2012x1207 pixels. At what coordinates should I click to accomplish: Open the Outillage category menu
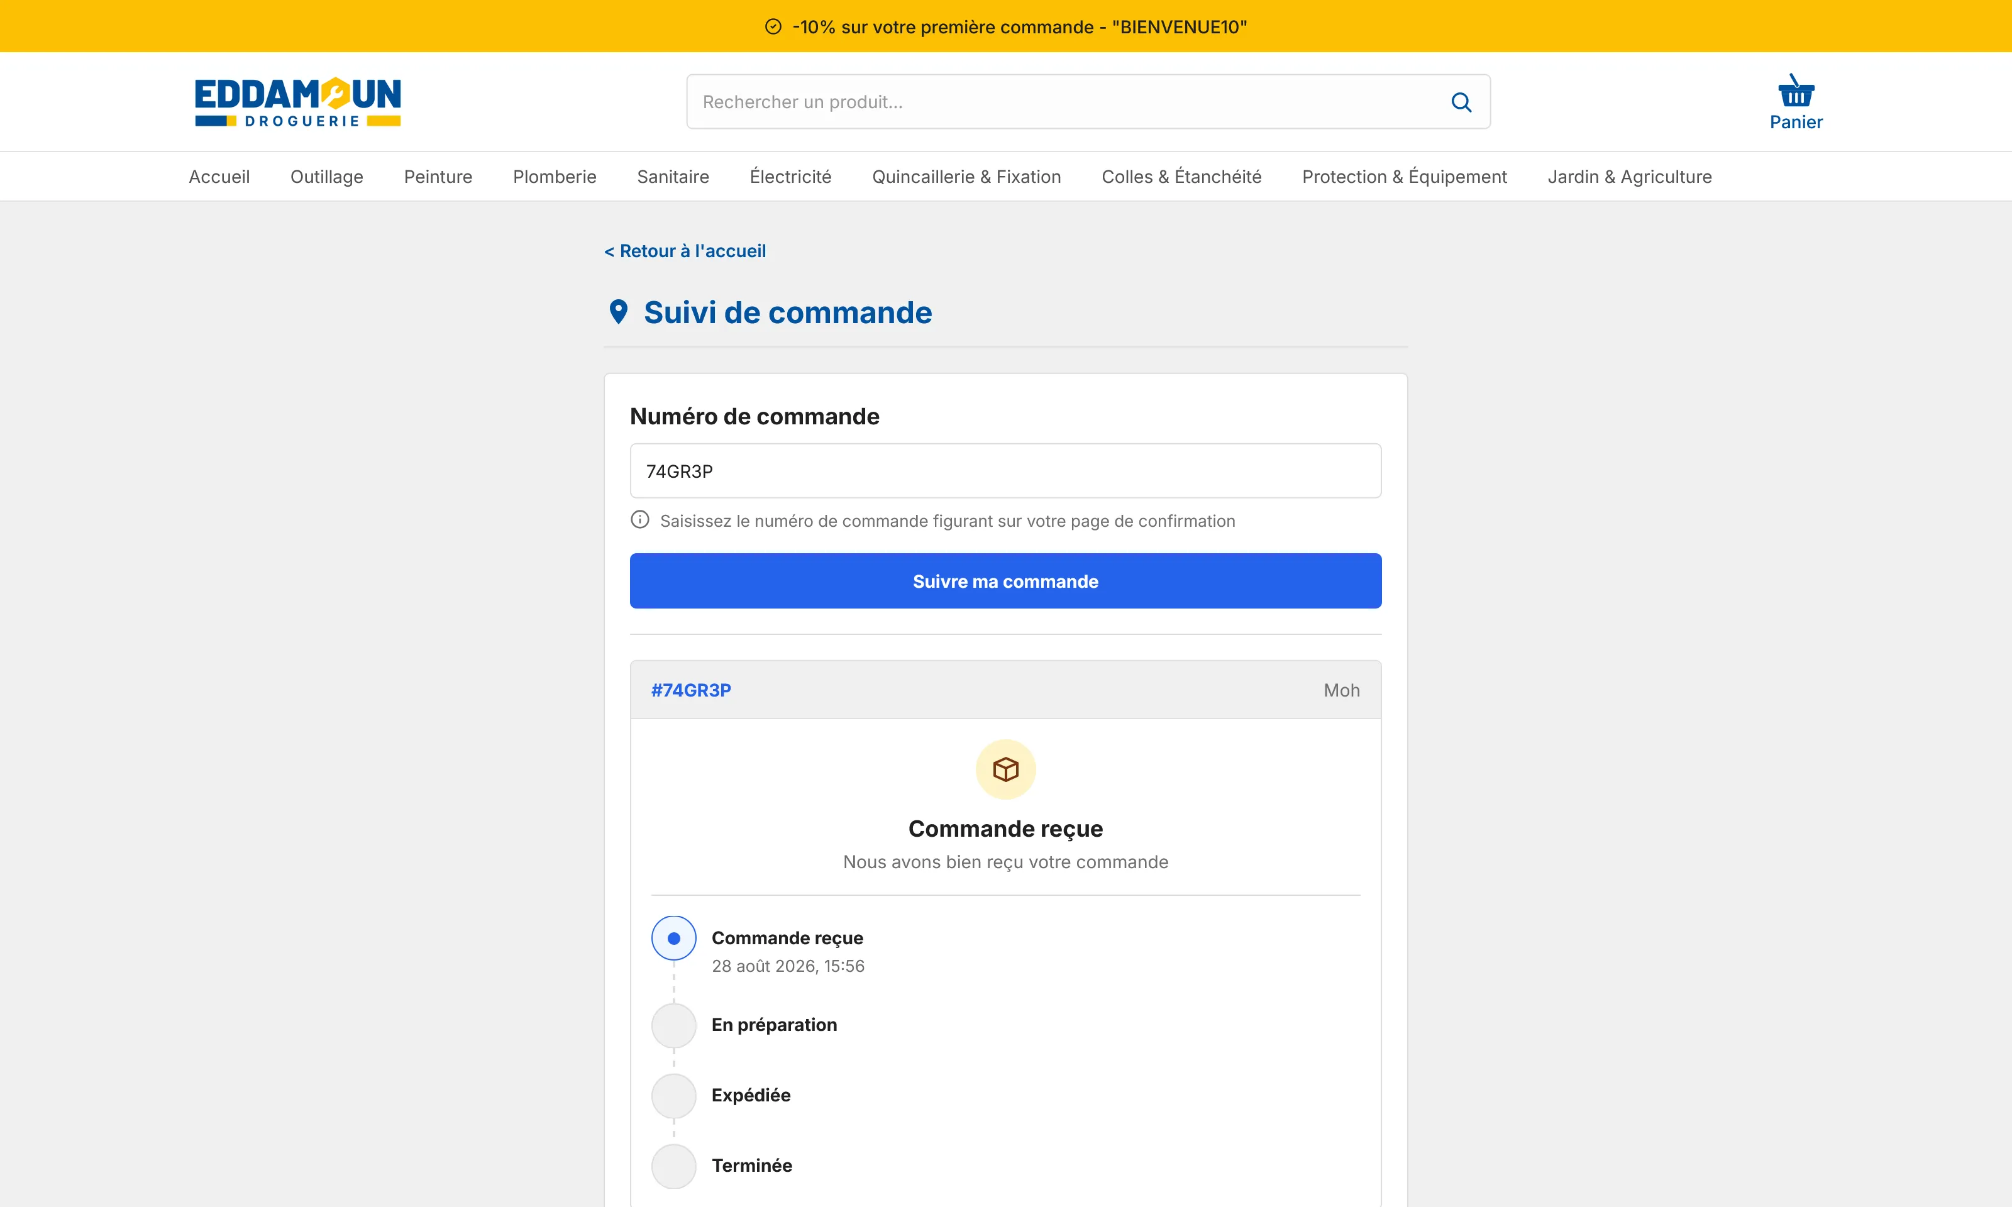(x=326, y=177)
